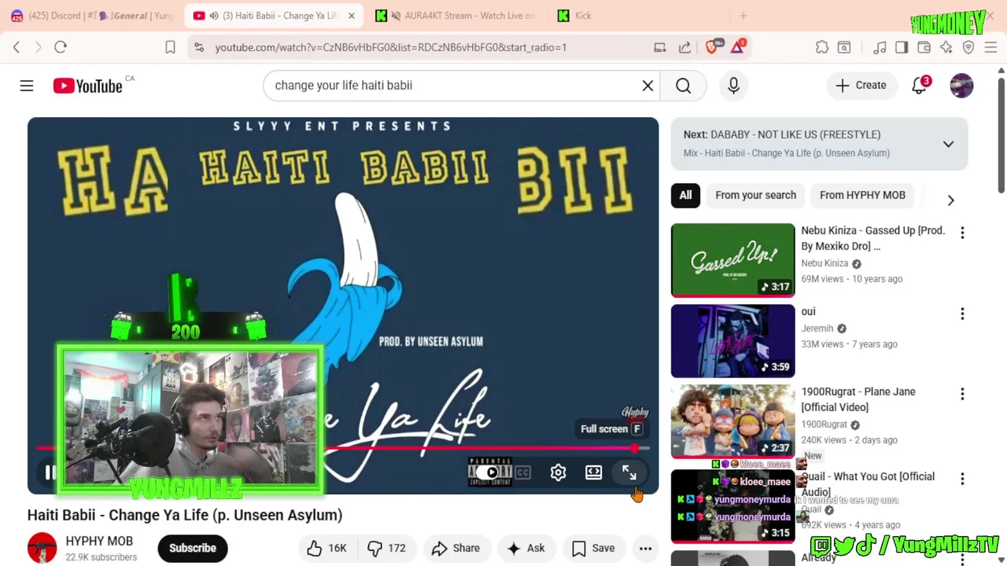This screenshot has height=566, width=1007.
Task: Click the Ask button
Action: (526, 548)
